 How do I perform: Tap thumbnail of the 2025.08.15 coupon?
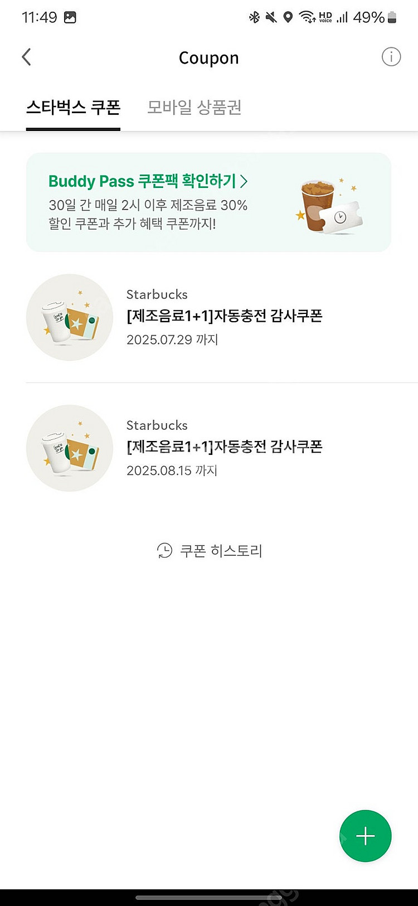[x=70, y=448]
